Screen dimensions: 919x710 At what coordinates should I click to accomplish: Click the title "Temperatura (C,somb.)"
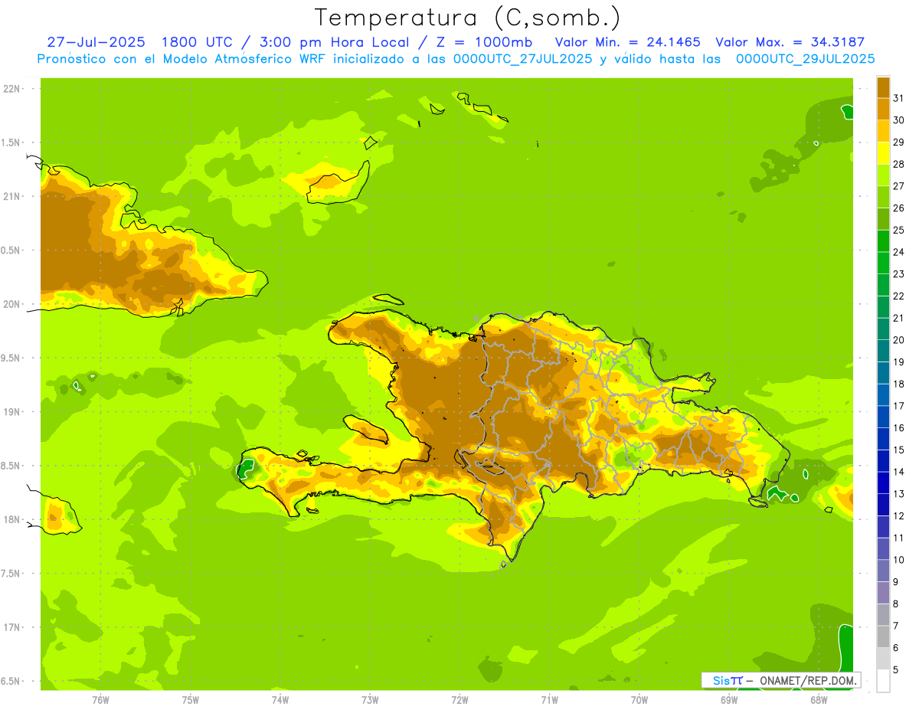click(x=468, y=18)
